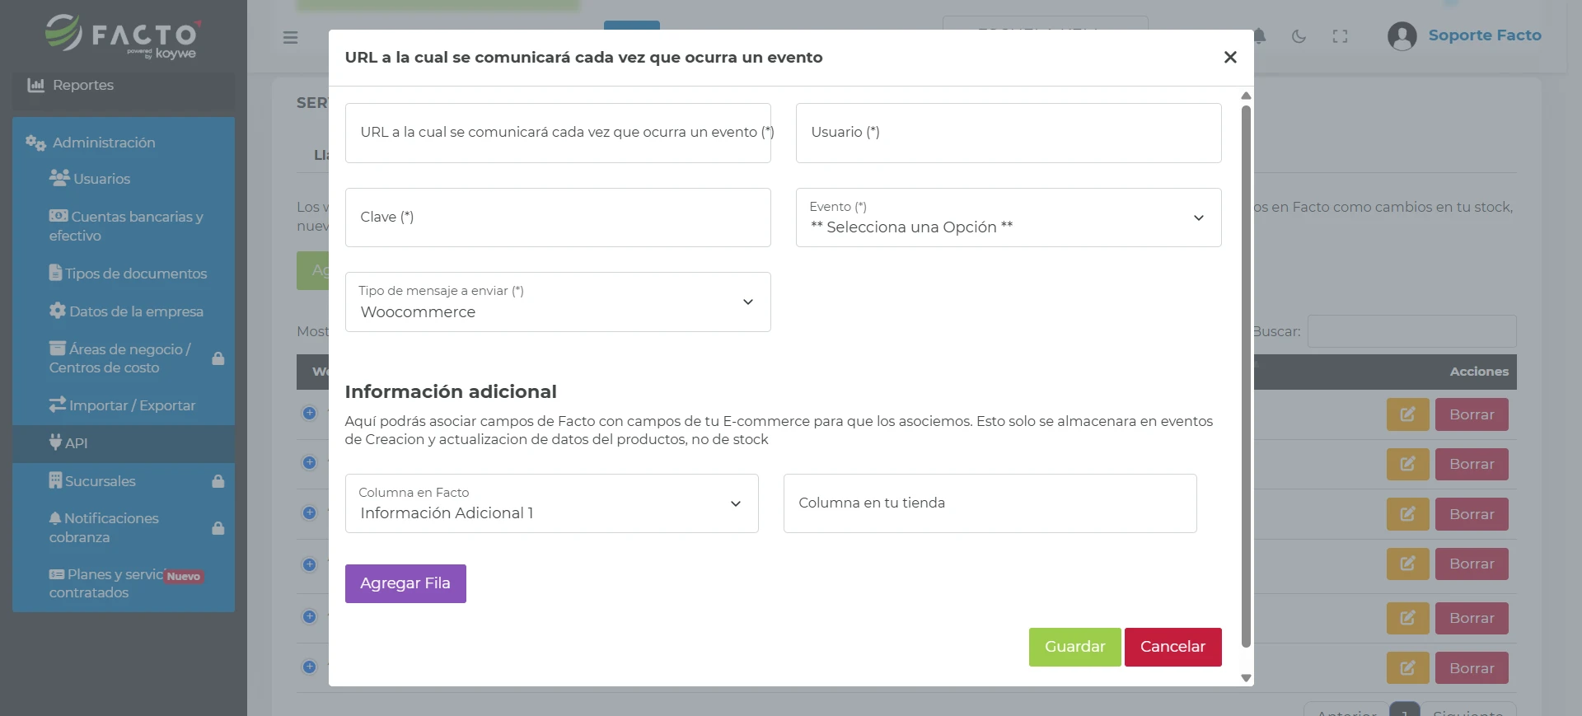Click the Guardar button
Screen dimensions: 1582x716
coord(1074,647)
